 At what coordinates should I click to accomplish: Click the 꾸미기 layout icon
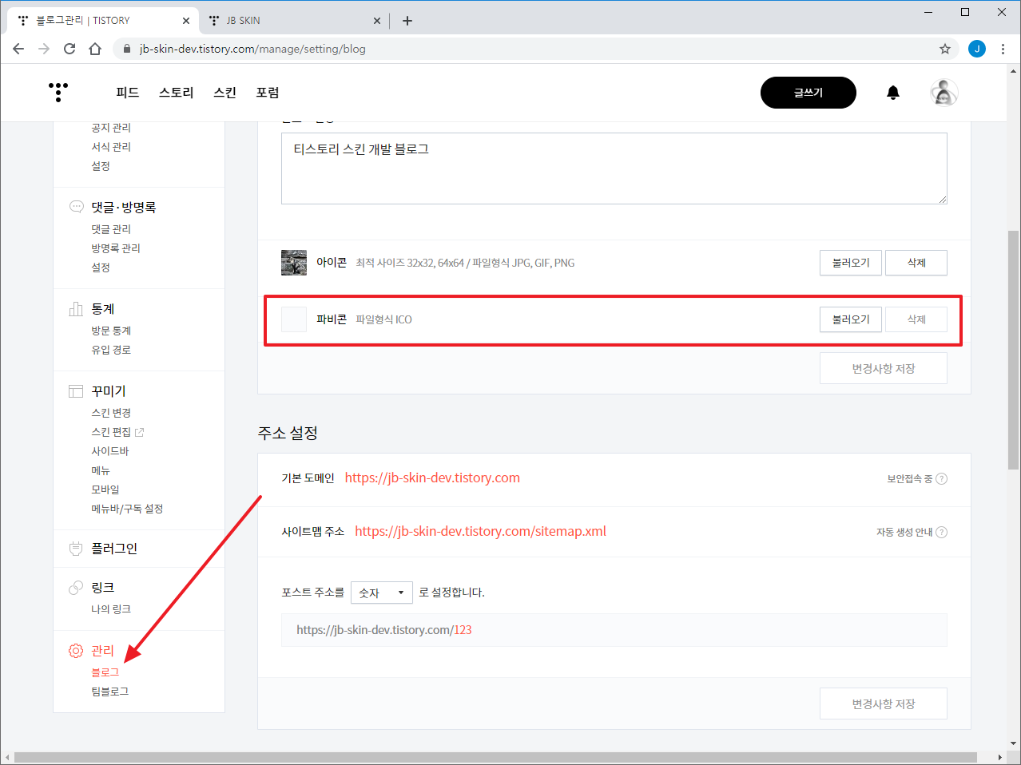pos(76,391)
